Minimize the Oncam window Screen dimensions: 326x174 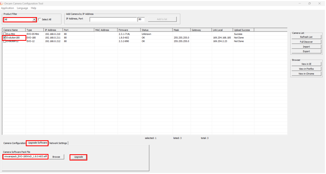(300, 3)
